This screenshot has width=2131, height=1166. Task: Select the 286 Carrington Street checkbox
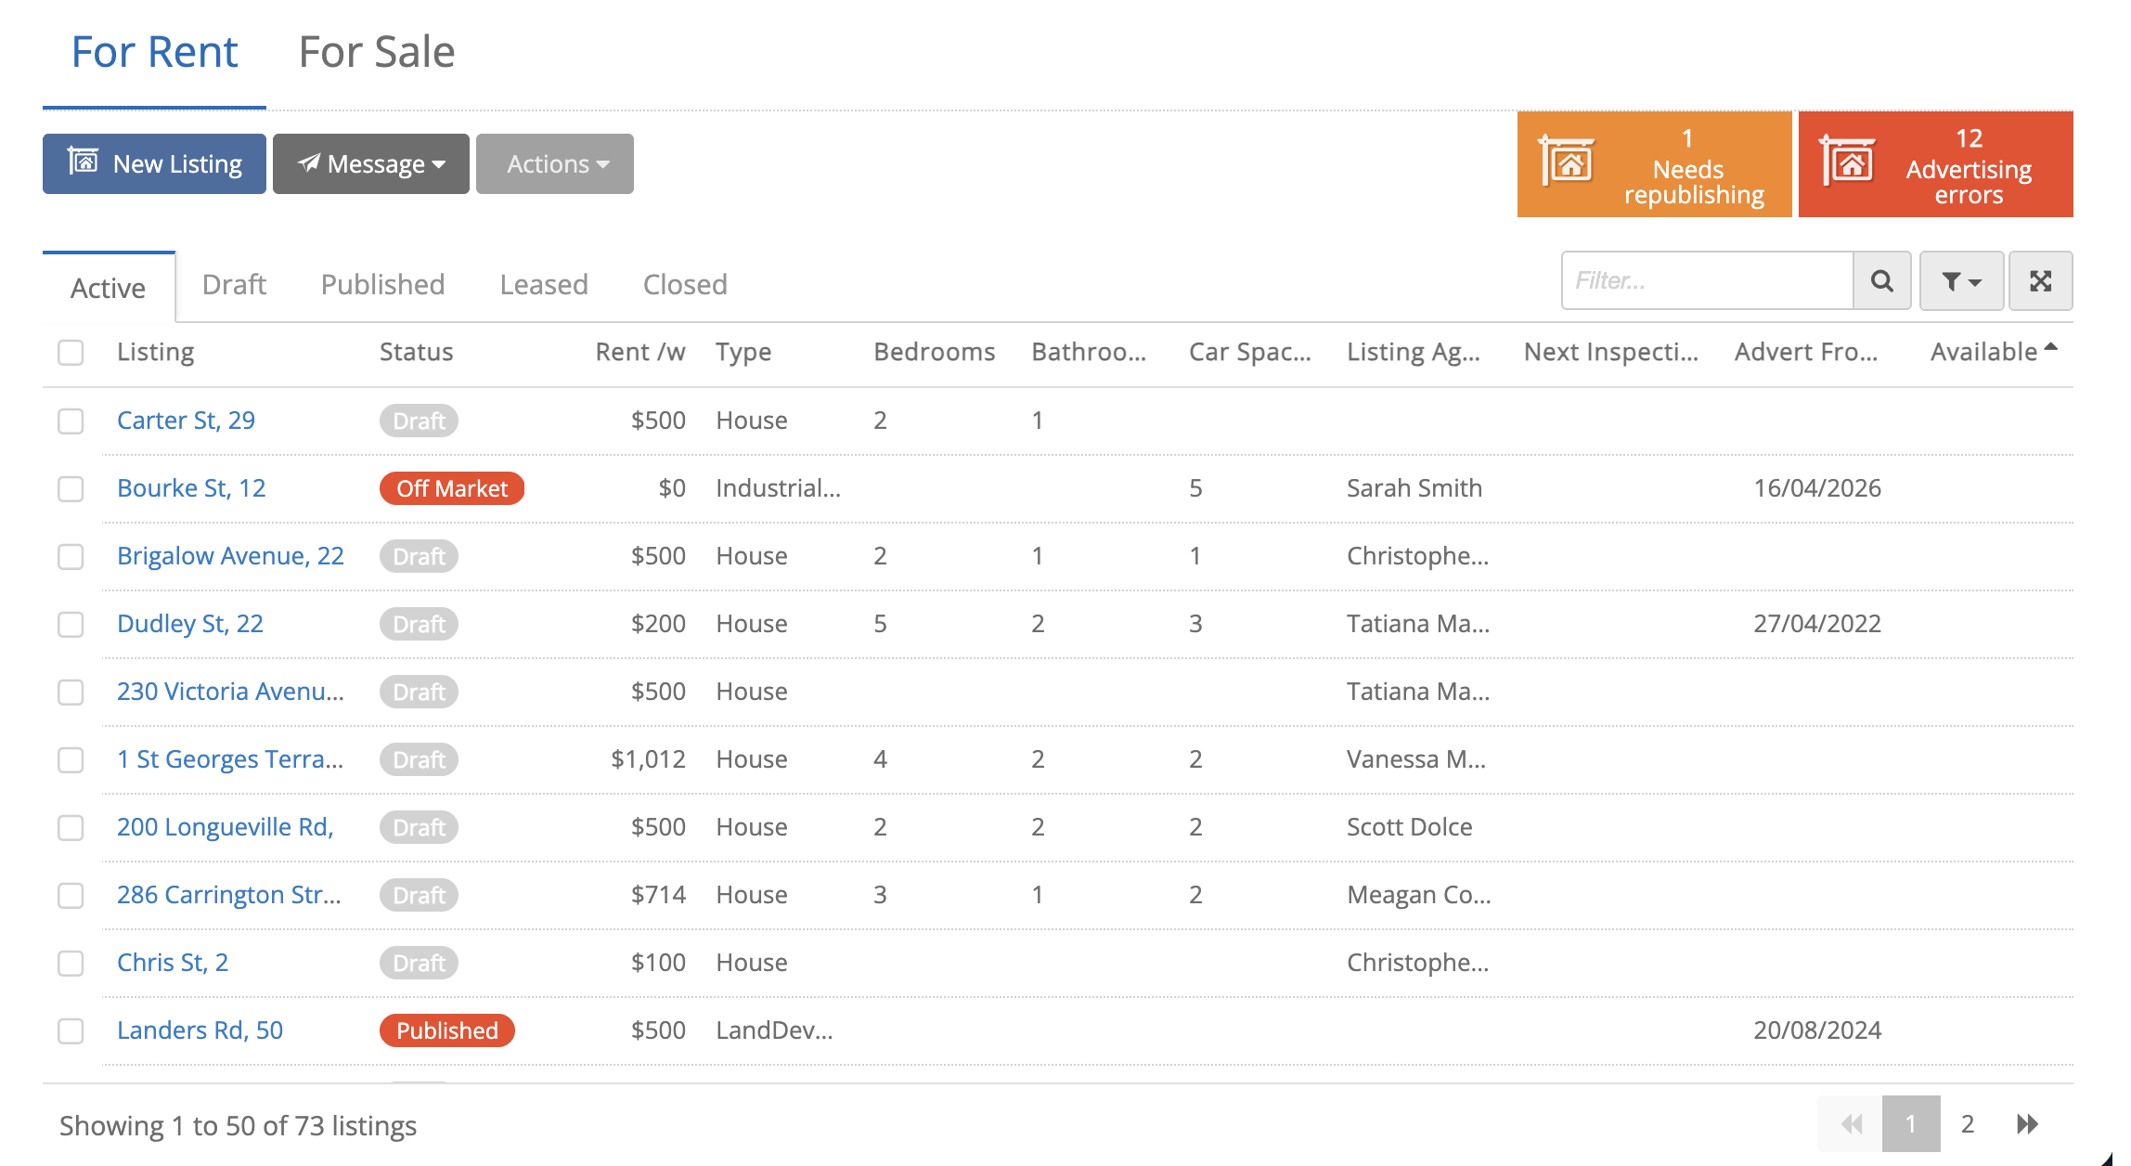[71, 895]
